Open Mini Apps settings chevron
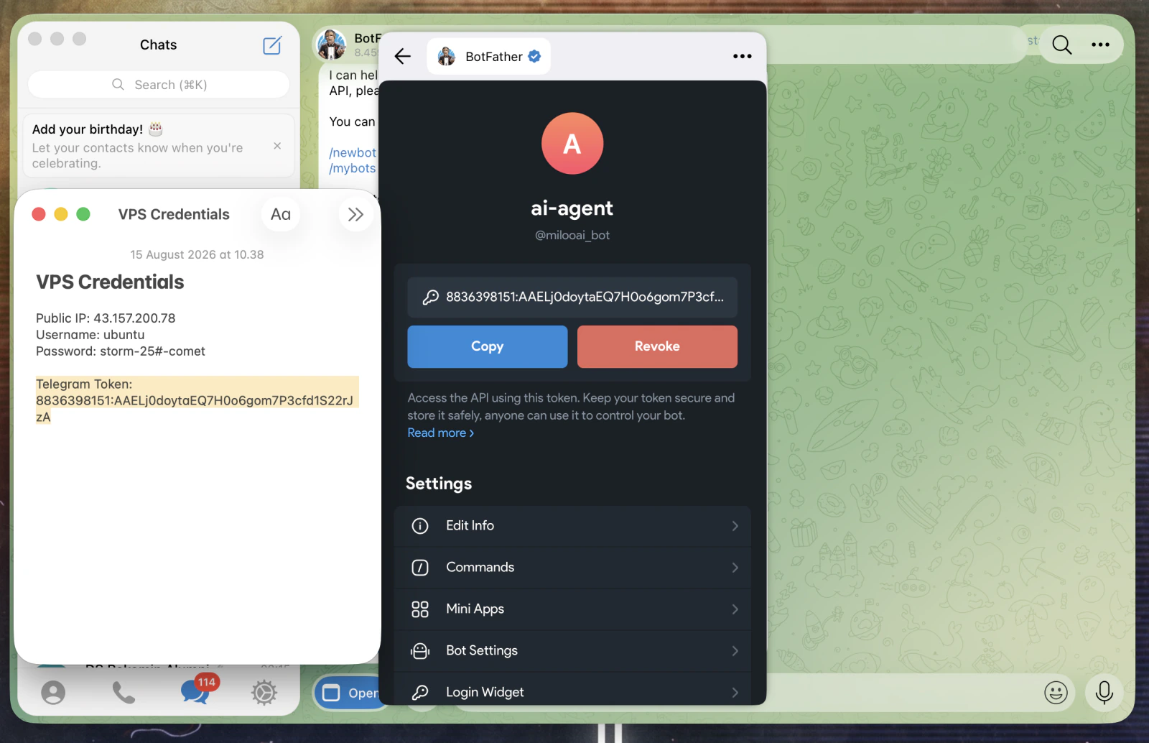 click(x=735, y=609)
